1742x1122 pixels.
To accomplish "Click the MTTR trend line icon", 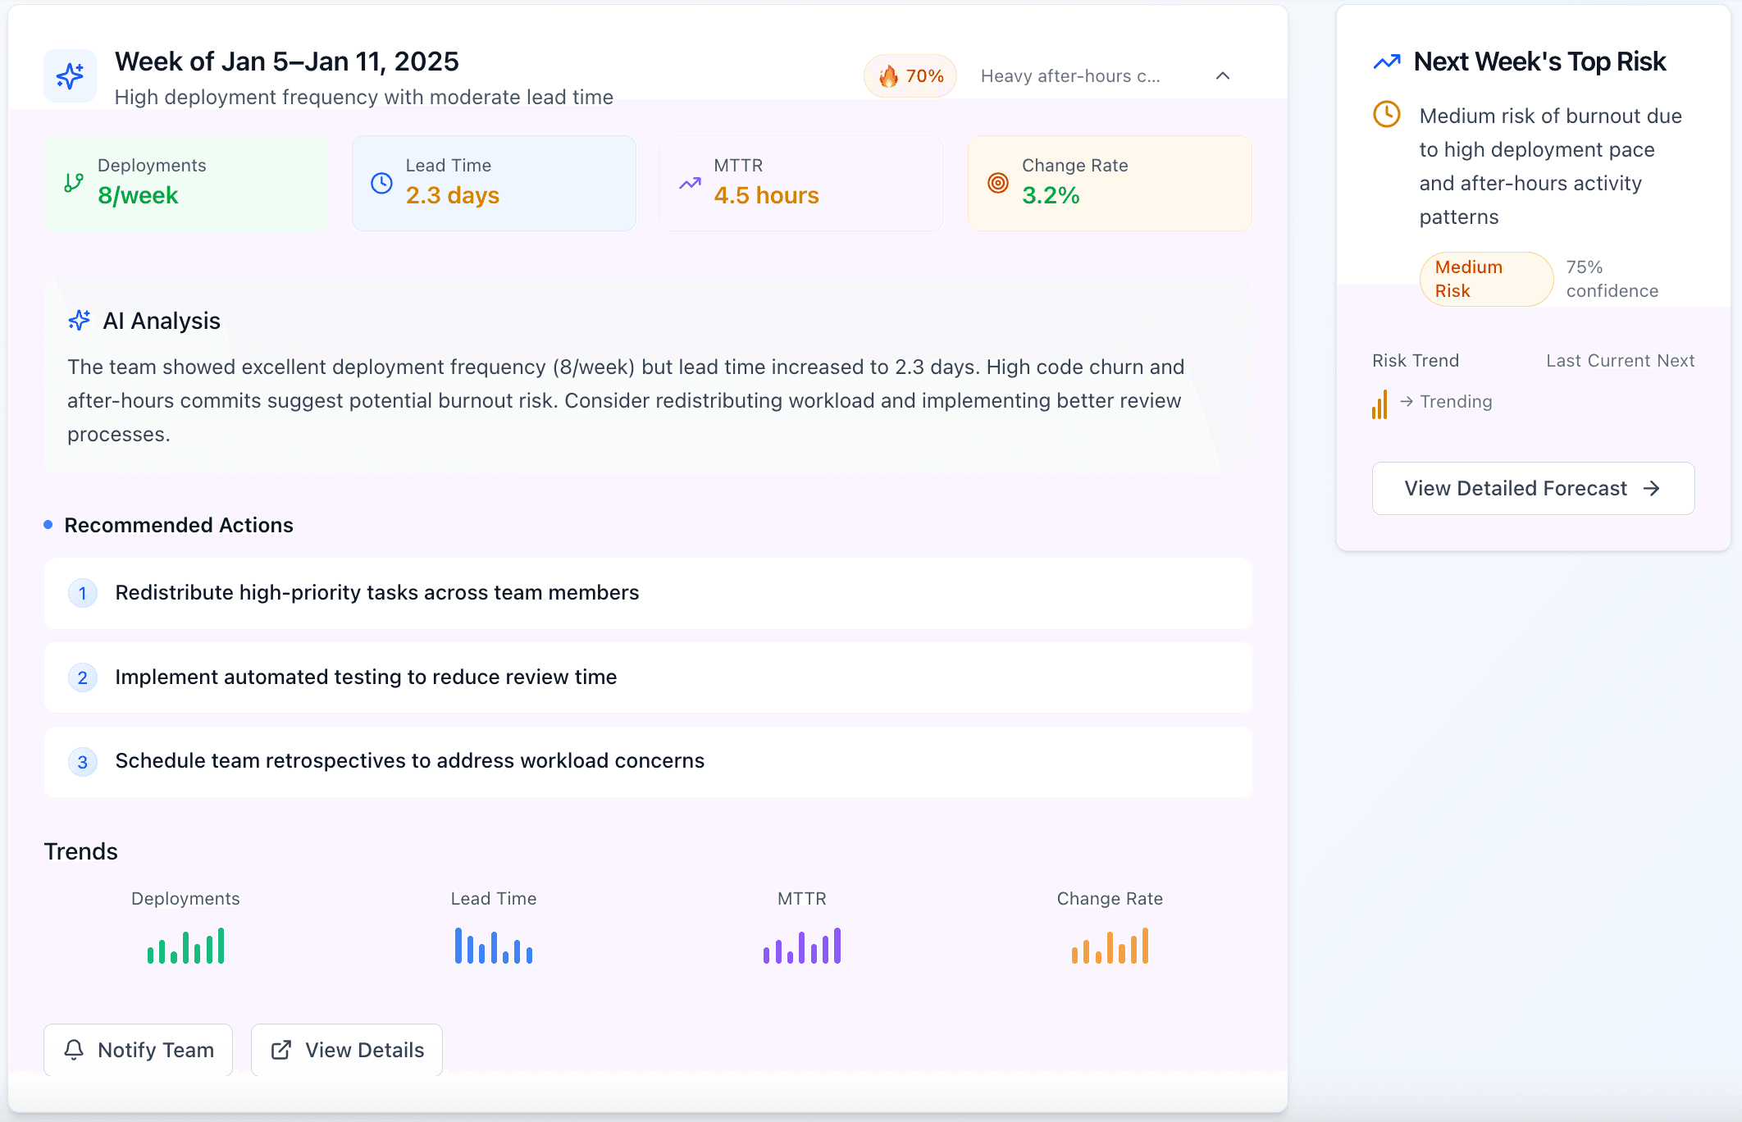I will click(x=690, y=183).
